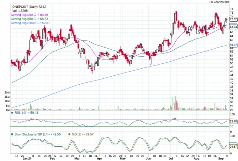Click the 68.73 moving average price tag
Screen dimensions: 238x161
[233, 27]
